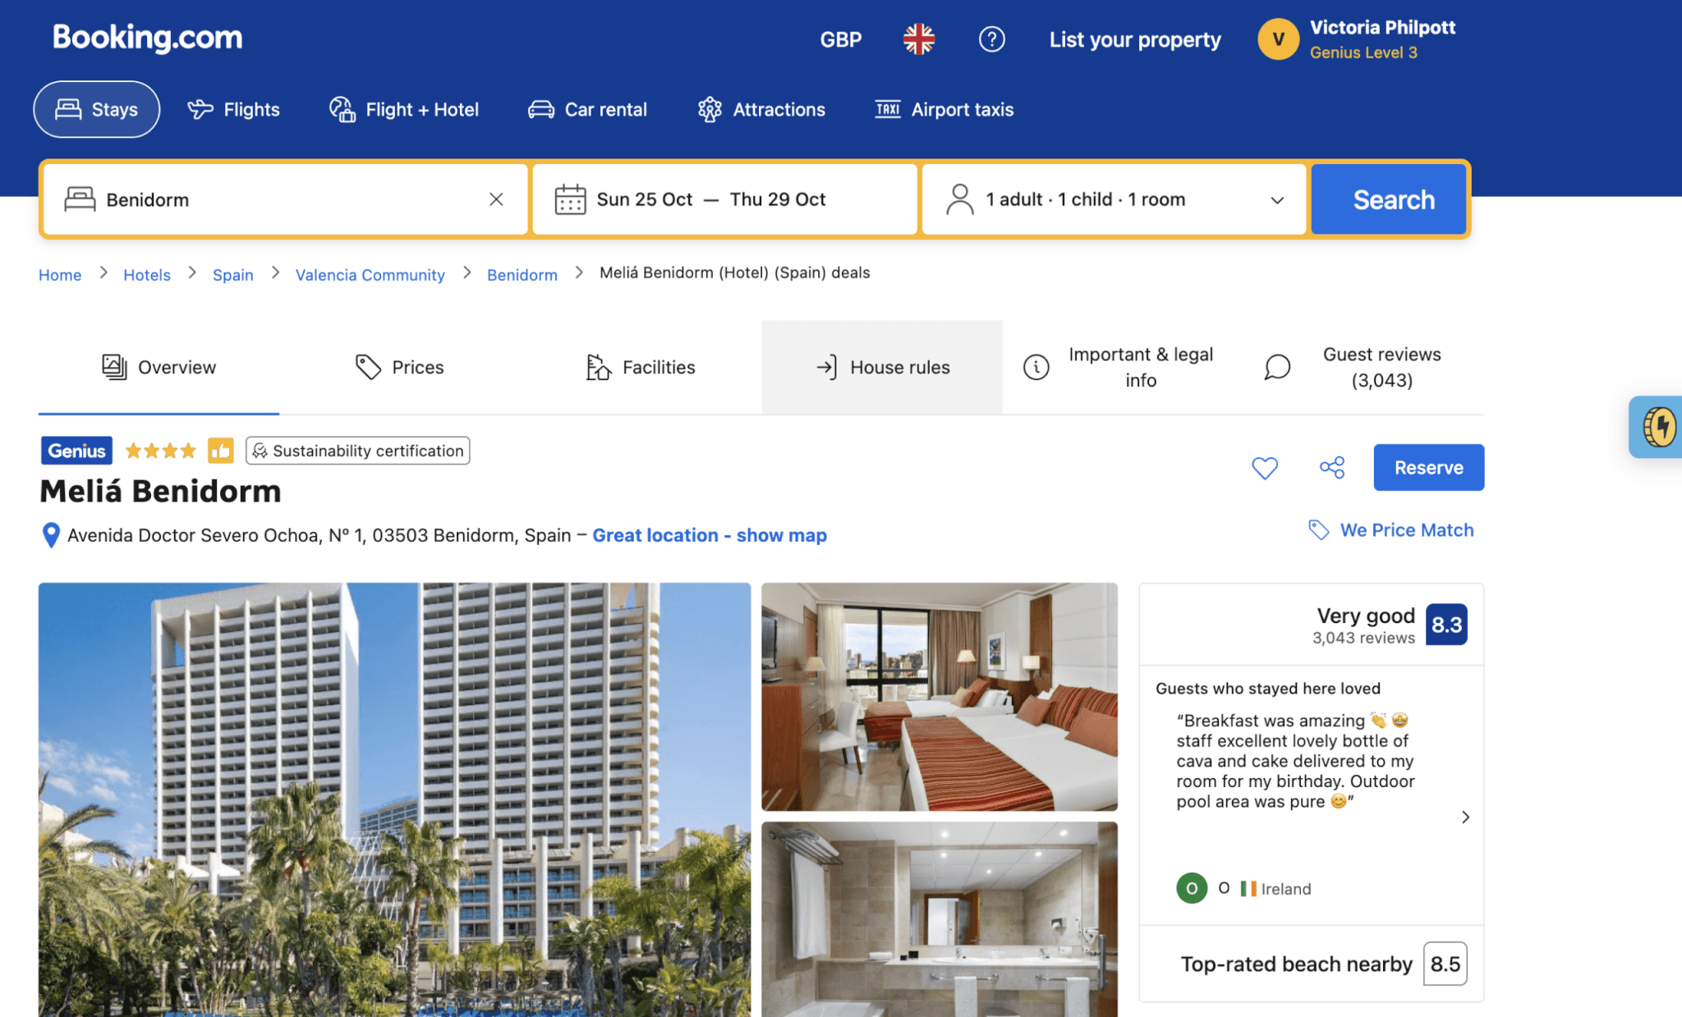This screenshot has width=1682, height=1017.
Task: Jump to Prices section tab
Action: (x=400, y=367)
